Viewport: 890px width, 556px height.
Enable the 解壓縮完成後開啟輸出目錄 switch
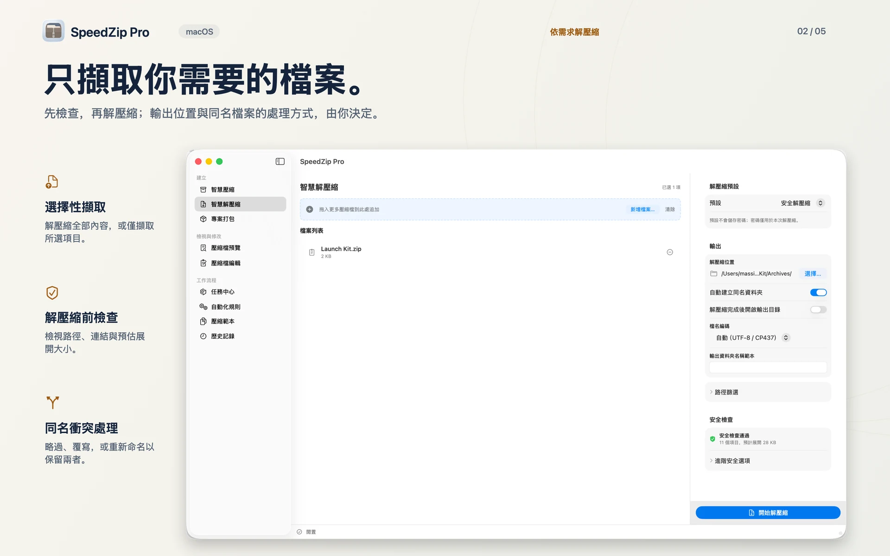point(818,310)
